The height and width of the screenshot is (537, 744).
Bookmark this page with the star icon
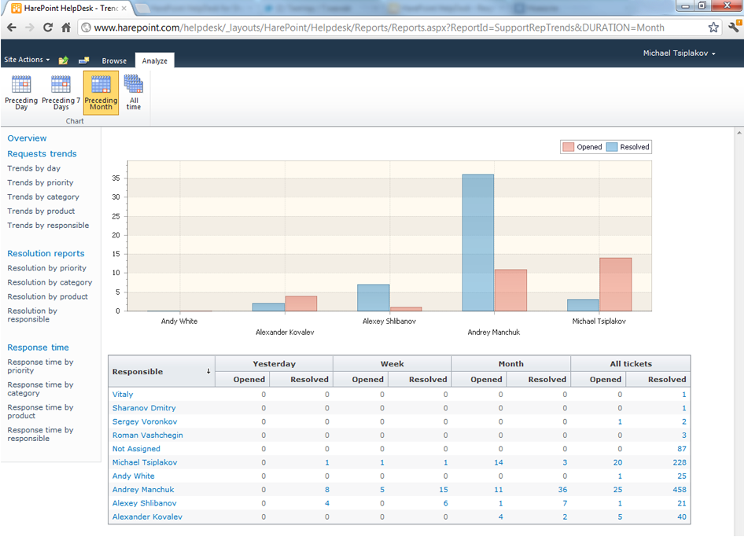point(713,28)
